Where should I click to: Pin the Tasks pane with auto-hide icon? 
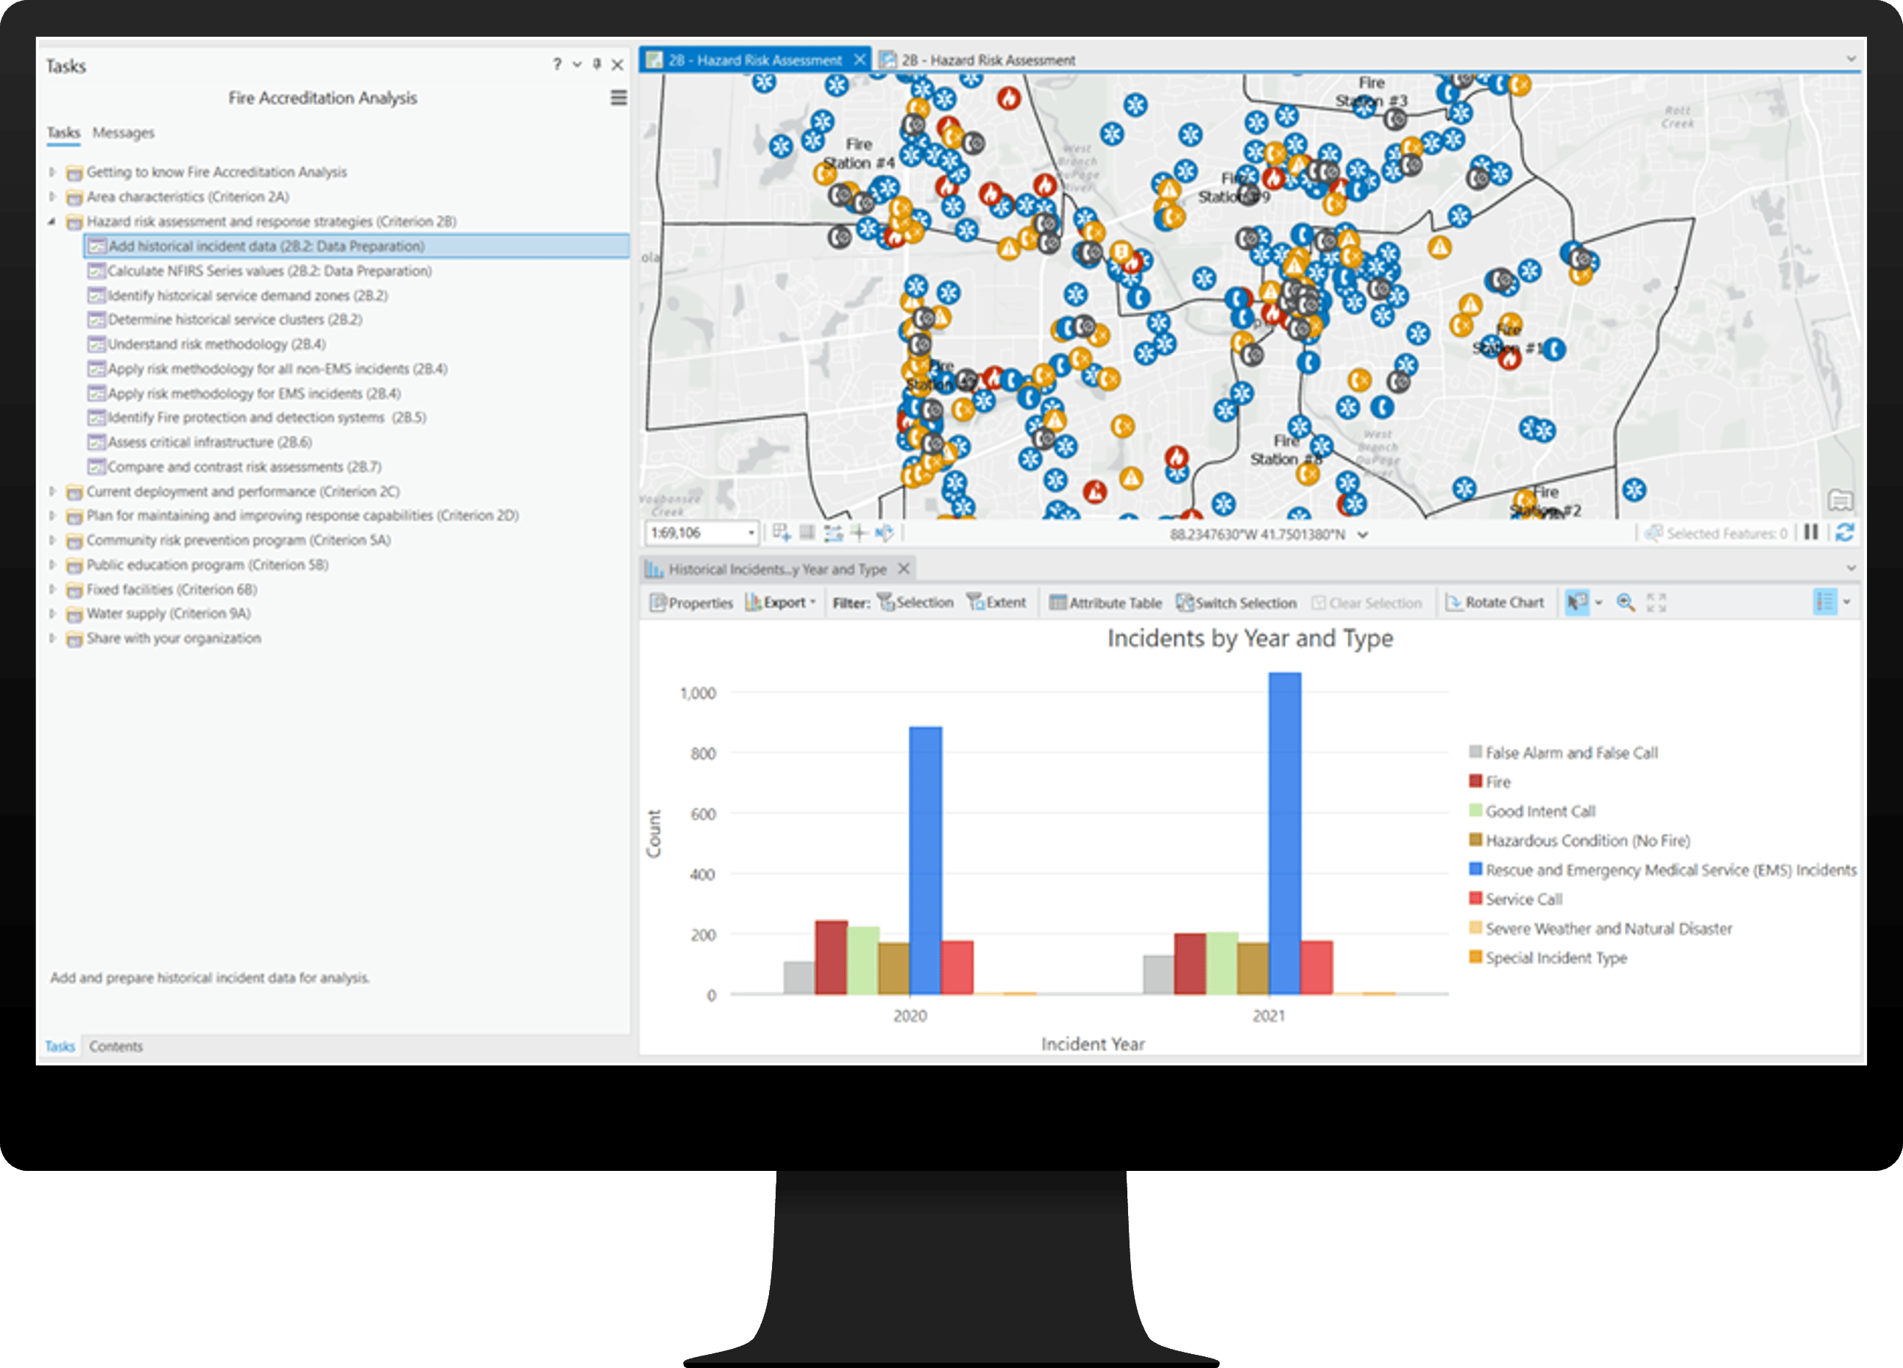[x=597, y=65]
